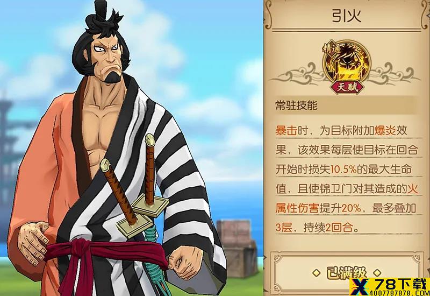Click the X logo in watermark
This screenshot has height=296, width=430.
360,287
